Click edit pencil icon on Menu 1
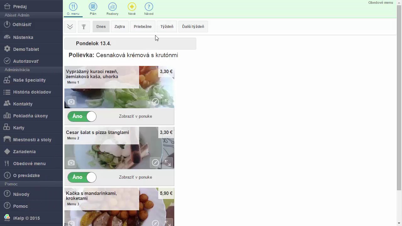Screen dimensions: 402x226 click(155, 102)
